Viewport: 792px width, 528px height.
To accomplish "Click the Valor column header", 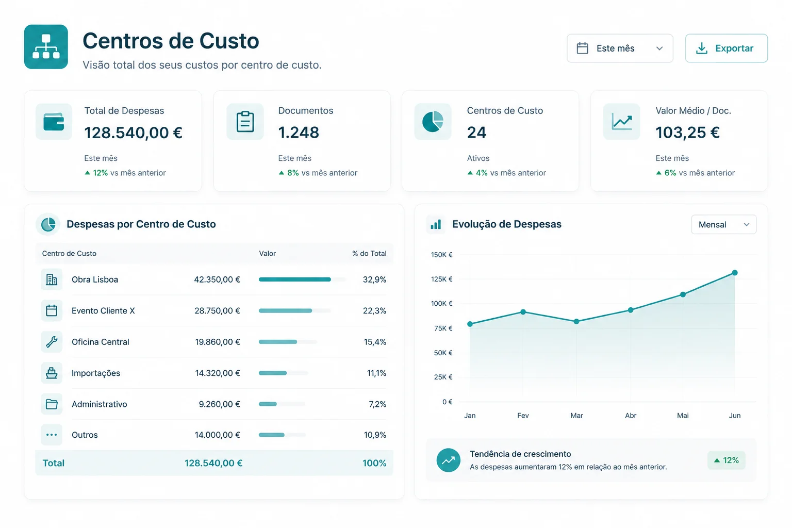I will point(267,254).
